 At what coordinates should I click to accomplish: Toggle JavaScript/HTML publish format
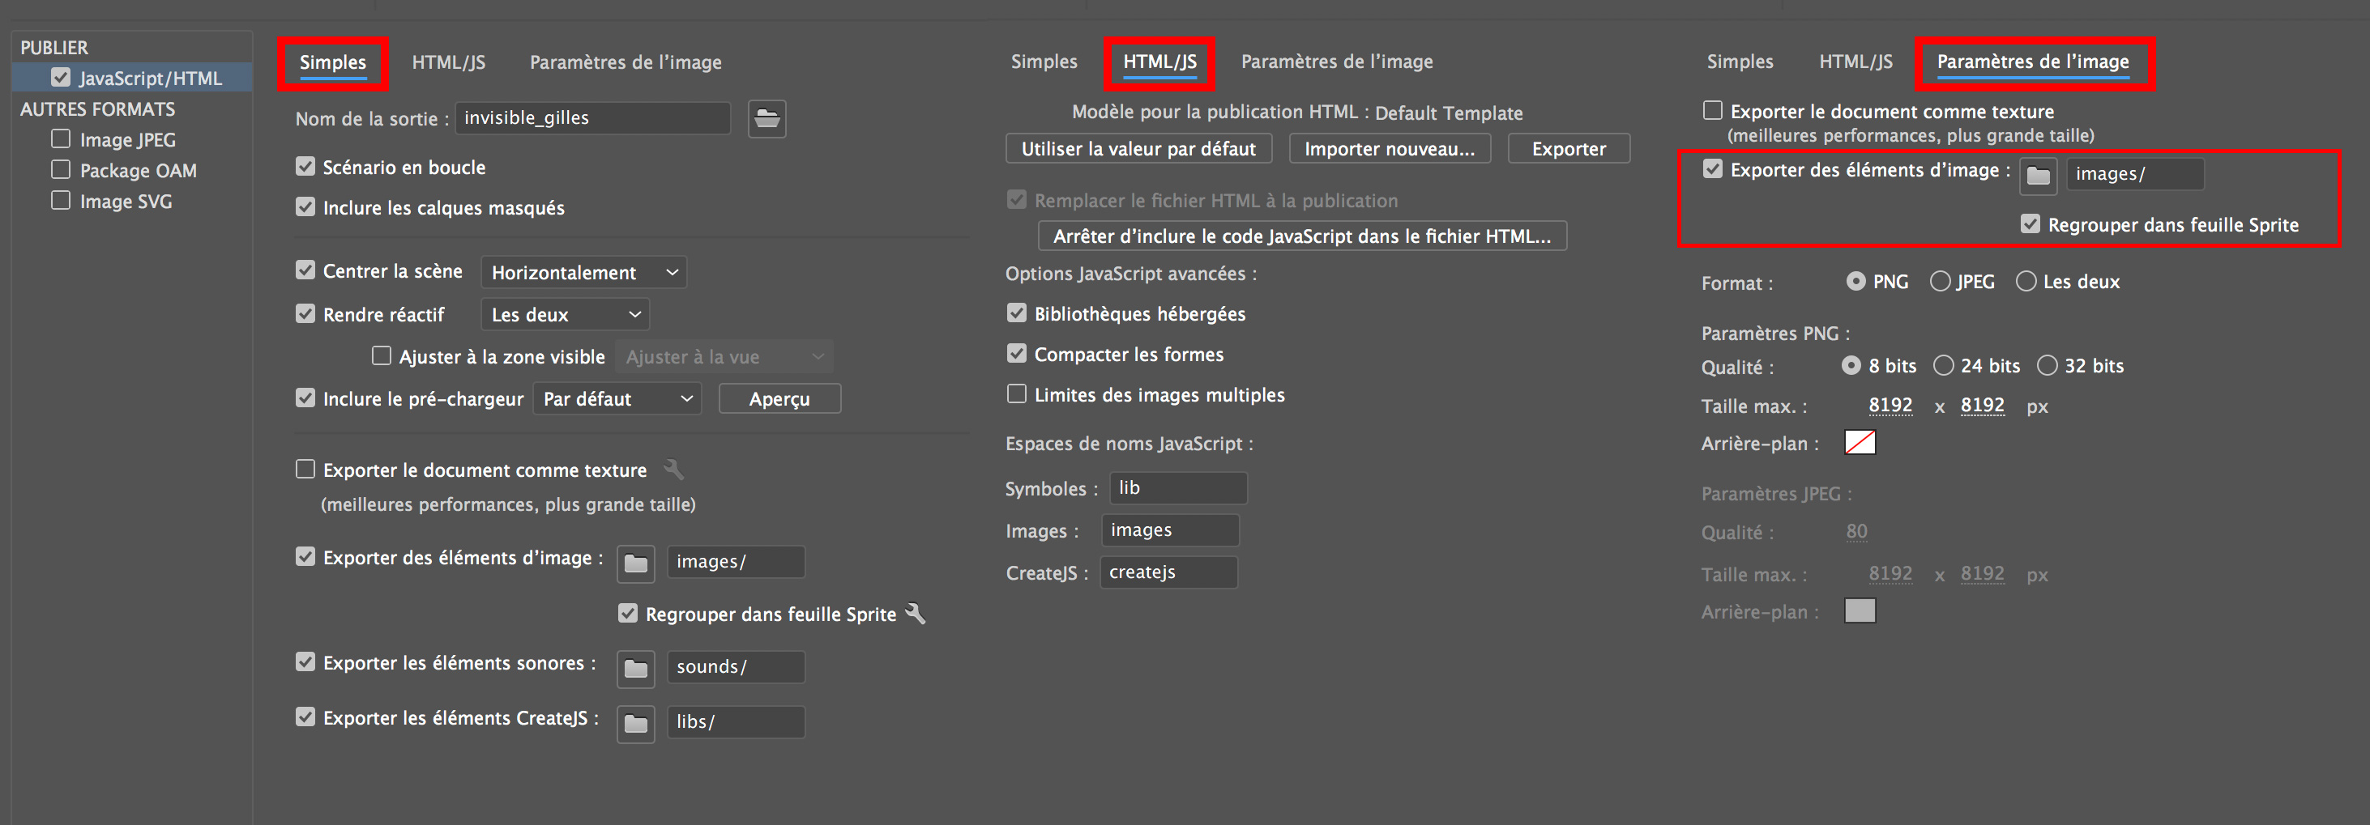(61, 77)
